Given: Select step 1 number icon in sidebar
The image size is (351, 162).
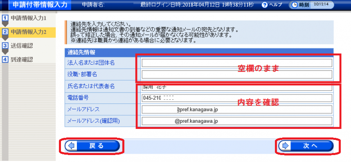Looking at the screenshot, I should click(x=5, y=18).
